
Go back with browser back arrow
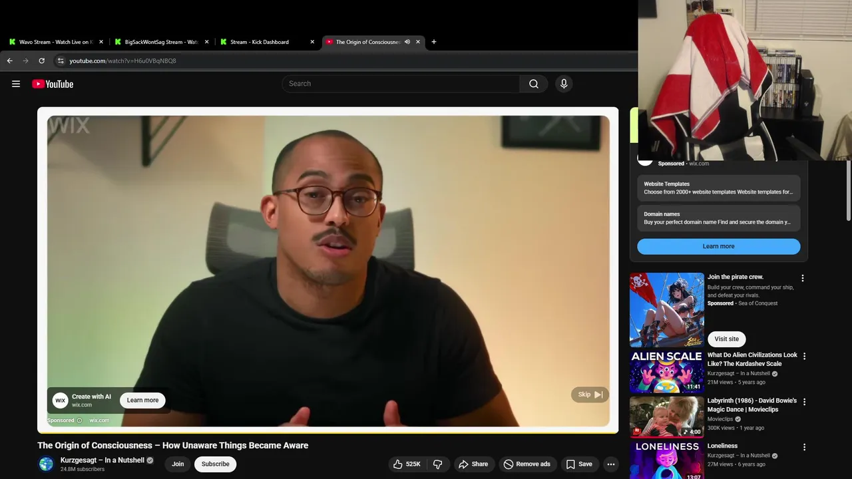[9, 61]
